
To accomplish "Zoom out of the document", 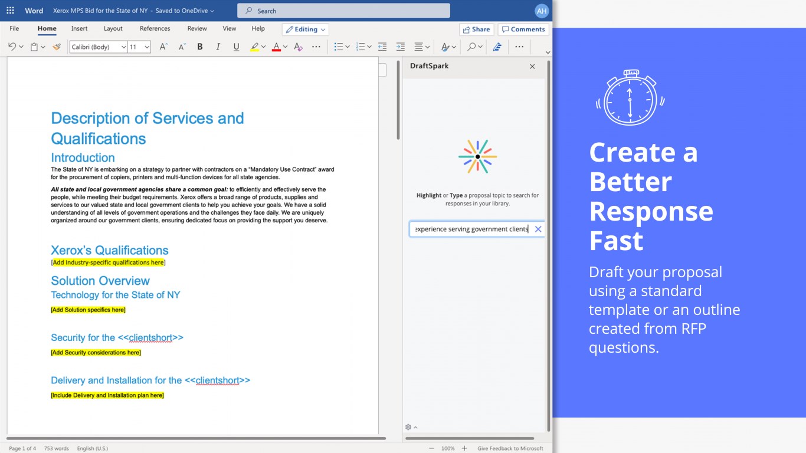I will point(432,448).
